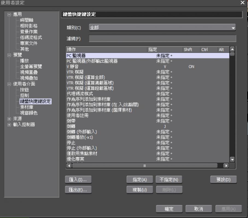Sort list by 操作 column header
Image resolution: width=248 pixels, height=218 pixels.
coord(107,50)
